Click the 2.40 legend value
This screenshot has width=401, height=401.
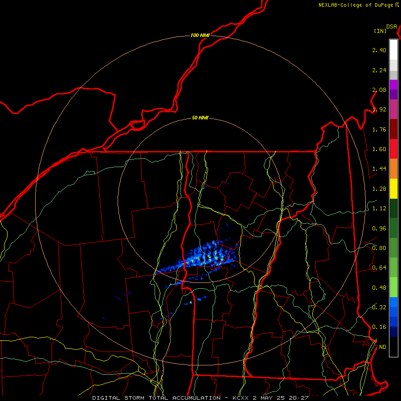pyautogui.click(x=379, y=50)
